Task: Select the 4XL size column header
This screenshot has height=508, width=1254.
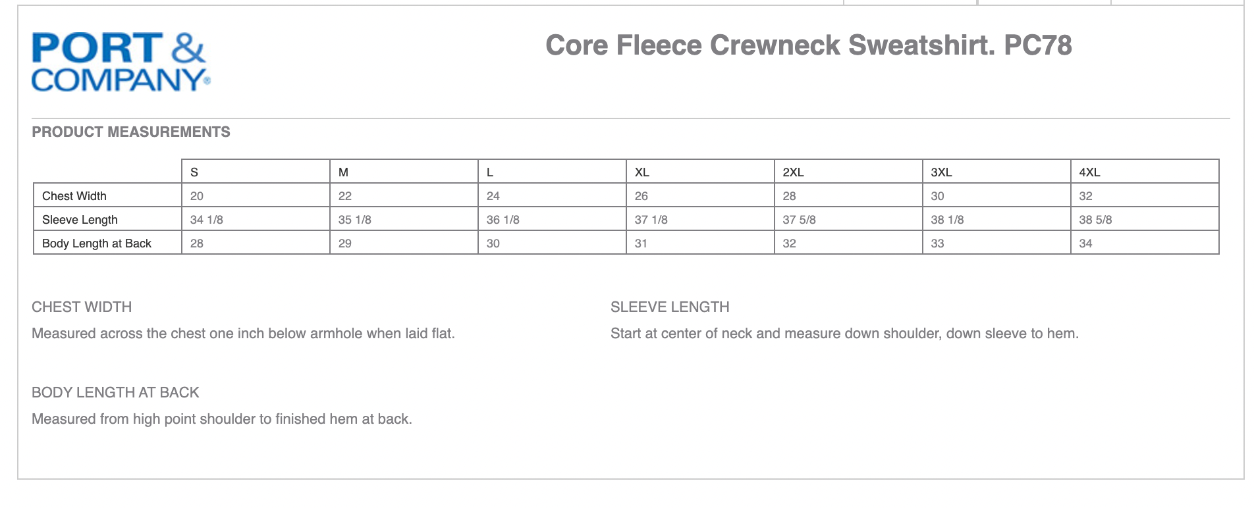Action: point(1089,172)
